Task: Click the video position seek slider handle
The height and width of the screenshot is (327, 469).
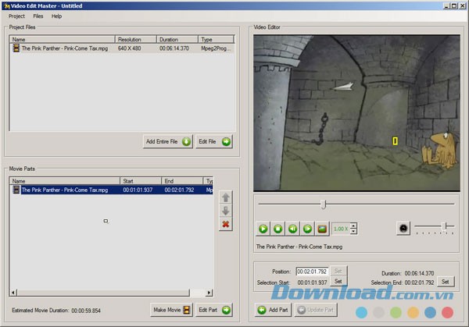Action: pos(323,204)
